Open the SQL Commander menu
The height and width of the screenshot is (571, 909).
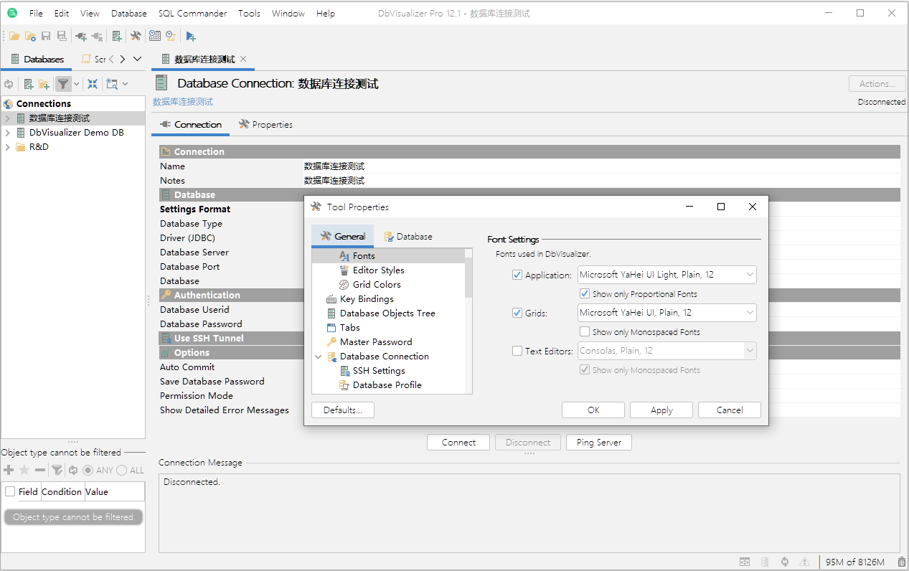point(192,14)
